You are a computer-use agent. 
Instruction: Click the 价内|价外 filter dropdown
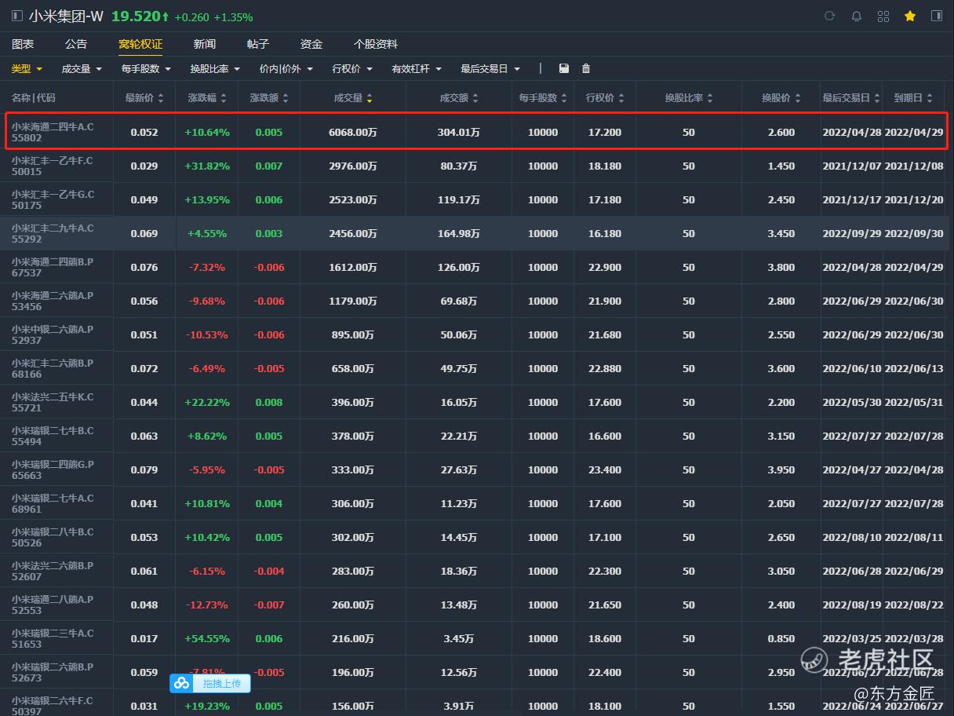(x=286, y=69)
